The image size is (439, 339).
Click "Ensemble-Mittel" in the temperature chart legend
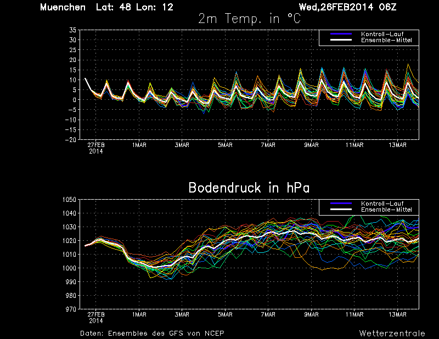386,40
